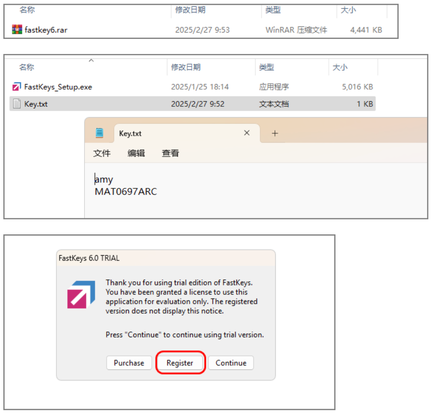Click the MAT0697ARC key text
This screenshot has height=416, width=448.
[x=126, y=192]
